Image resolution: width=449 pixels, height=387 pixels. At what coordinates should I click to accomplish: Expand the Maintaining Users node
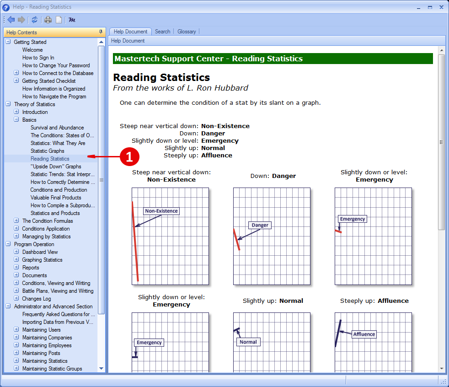click(16, 329)
